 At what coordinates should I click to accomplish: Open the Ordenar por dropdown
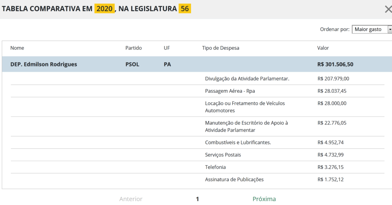pos(372,29)
